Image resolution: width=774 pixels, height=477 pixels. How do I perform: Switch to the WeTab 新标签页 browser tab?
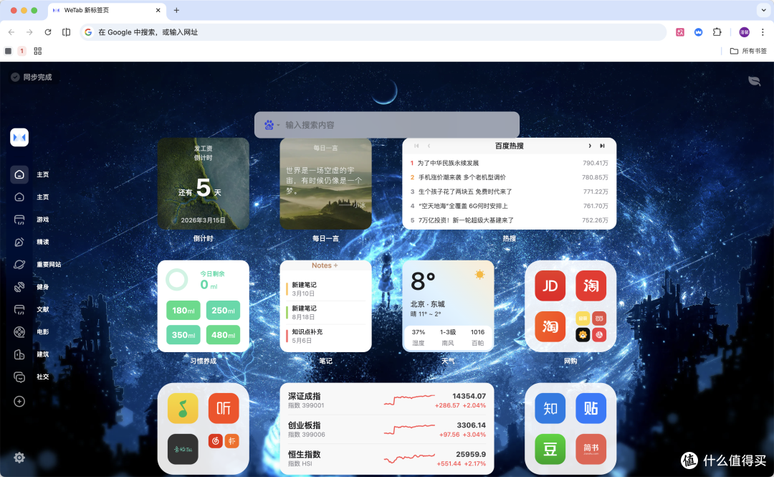point(106,10)
